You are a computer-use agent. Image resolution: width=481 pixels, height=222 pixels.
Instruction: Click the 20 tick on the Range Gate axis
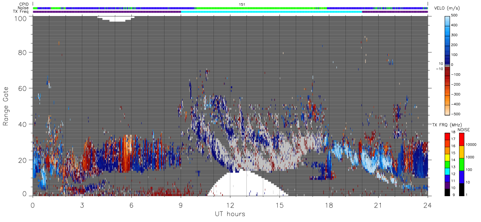(23, 160)
